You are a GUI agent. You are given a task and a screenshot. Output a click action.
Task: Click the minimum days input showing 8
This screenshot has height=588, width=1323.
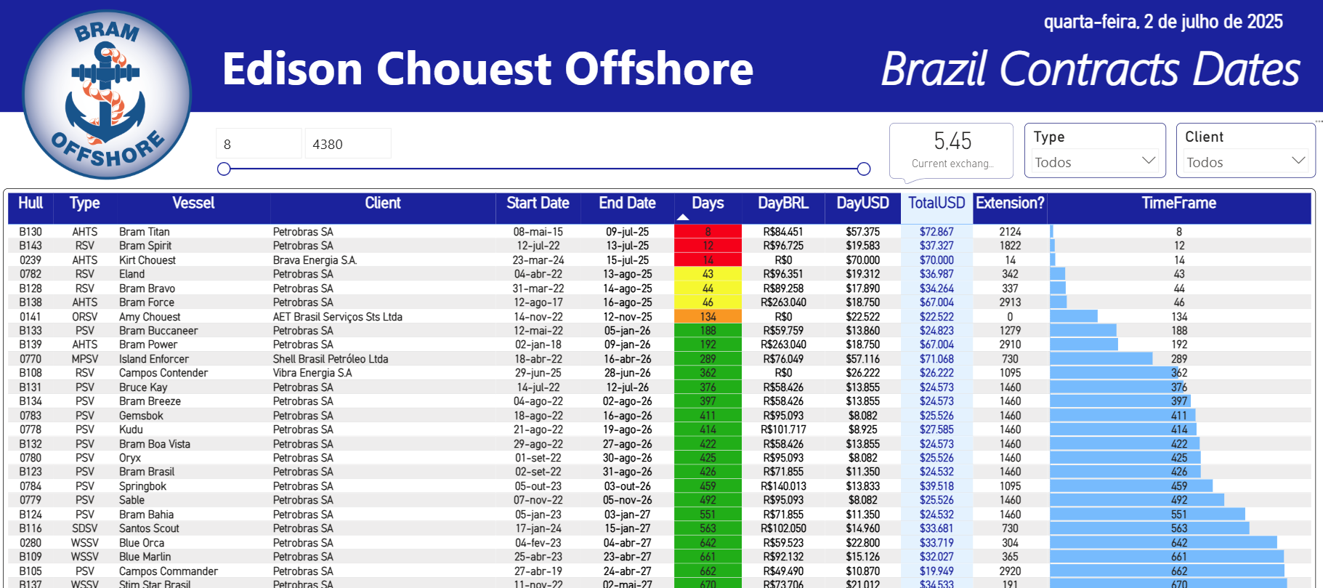click(259, 144)
